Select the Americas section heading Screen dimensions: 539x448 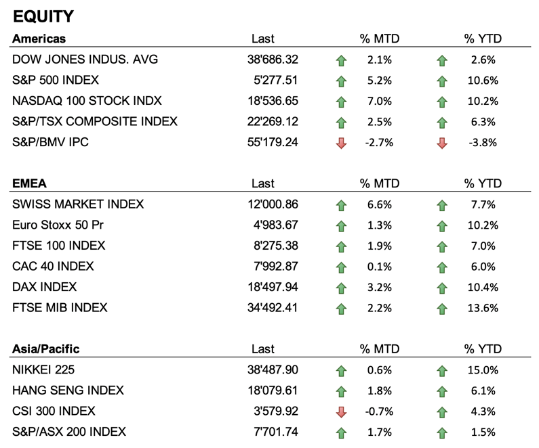[39, 39]
